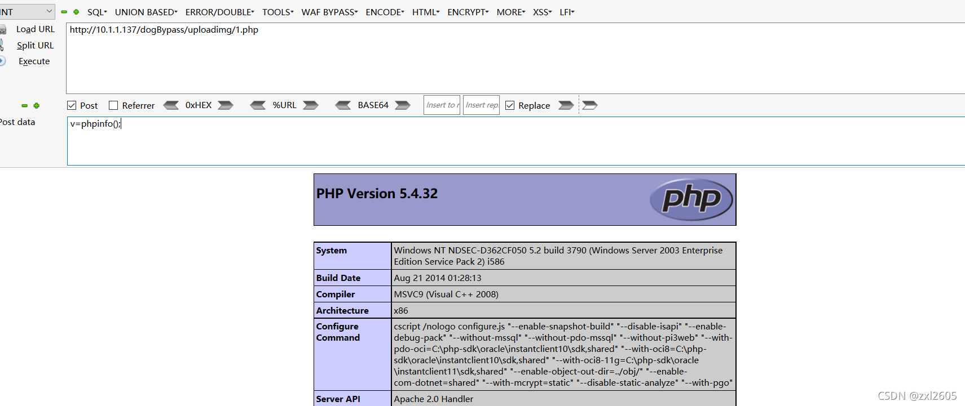
Task: Click the Split URL label
Action: coord(35,46)
